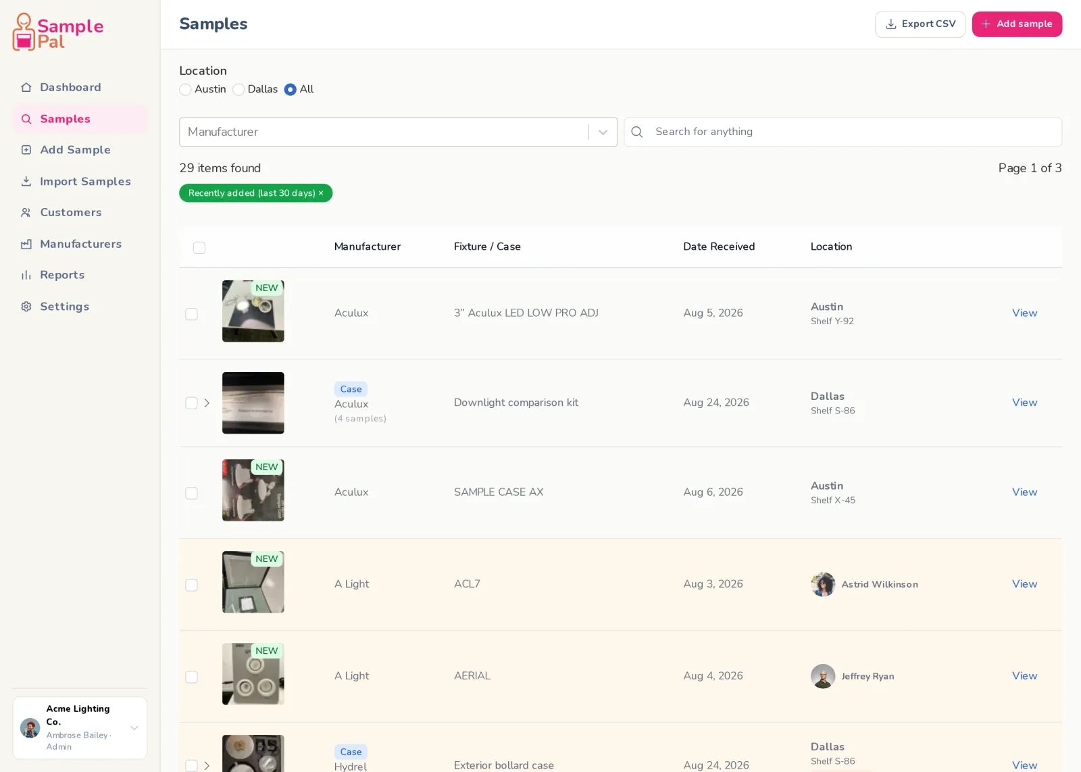Toggle the select-all checkbox in table header

pos(199,248)
